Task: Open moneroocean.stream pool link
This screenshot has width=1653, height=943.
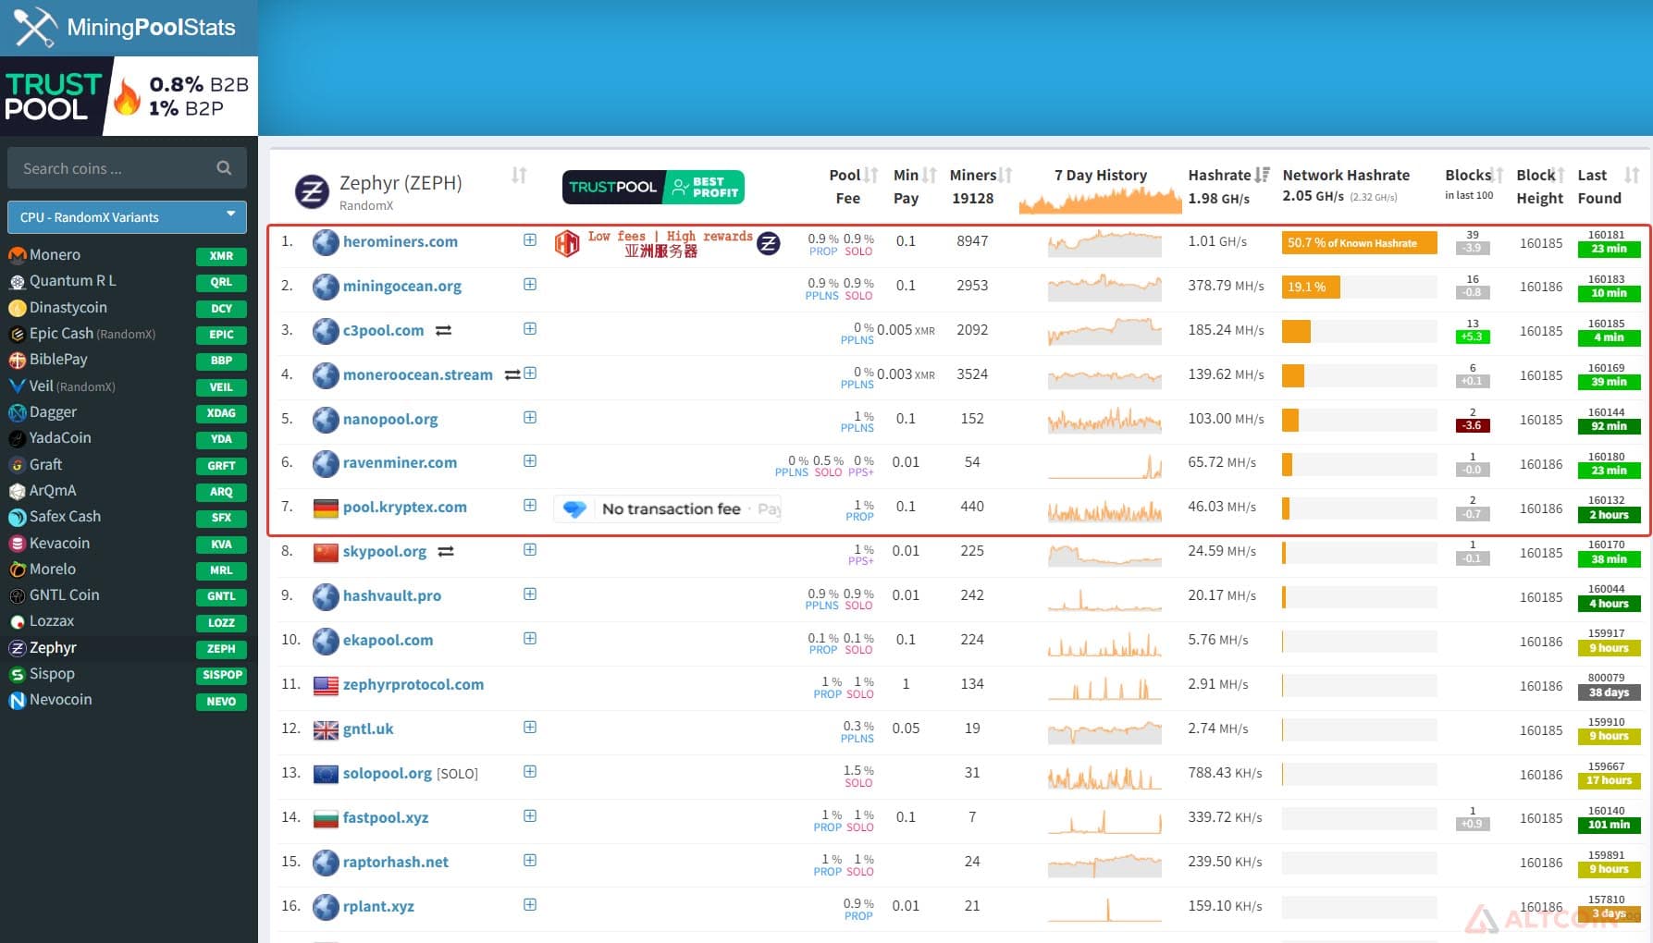Action: [x=417, y=374]
